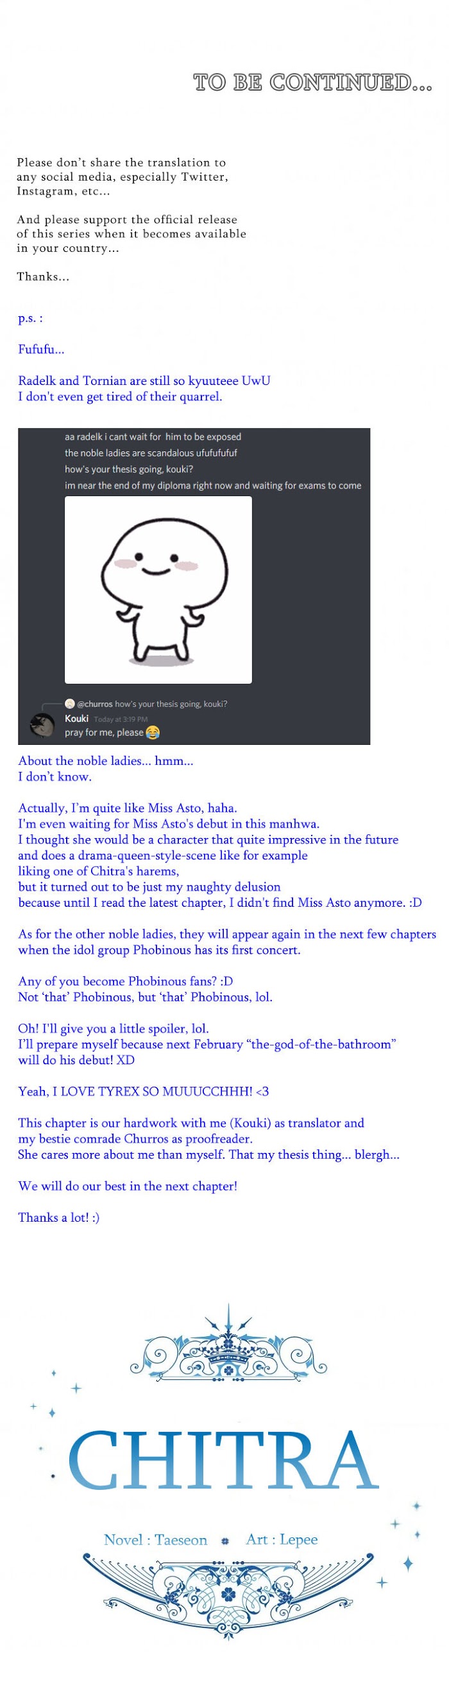Click the 'Today at 3:19 PM' timestamp
This screenshot has height=1698, width=449.
pyautogui.click(x=121, y=719)
